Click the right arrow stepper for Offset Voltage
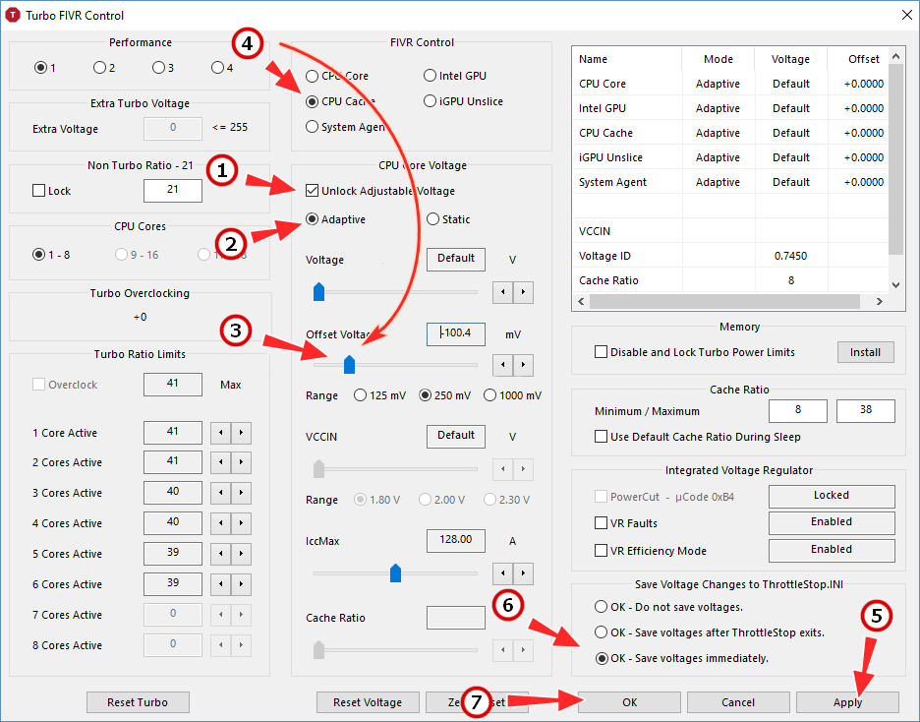 pos(524,365)
